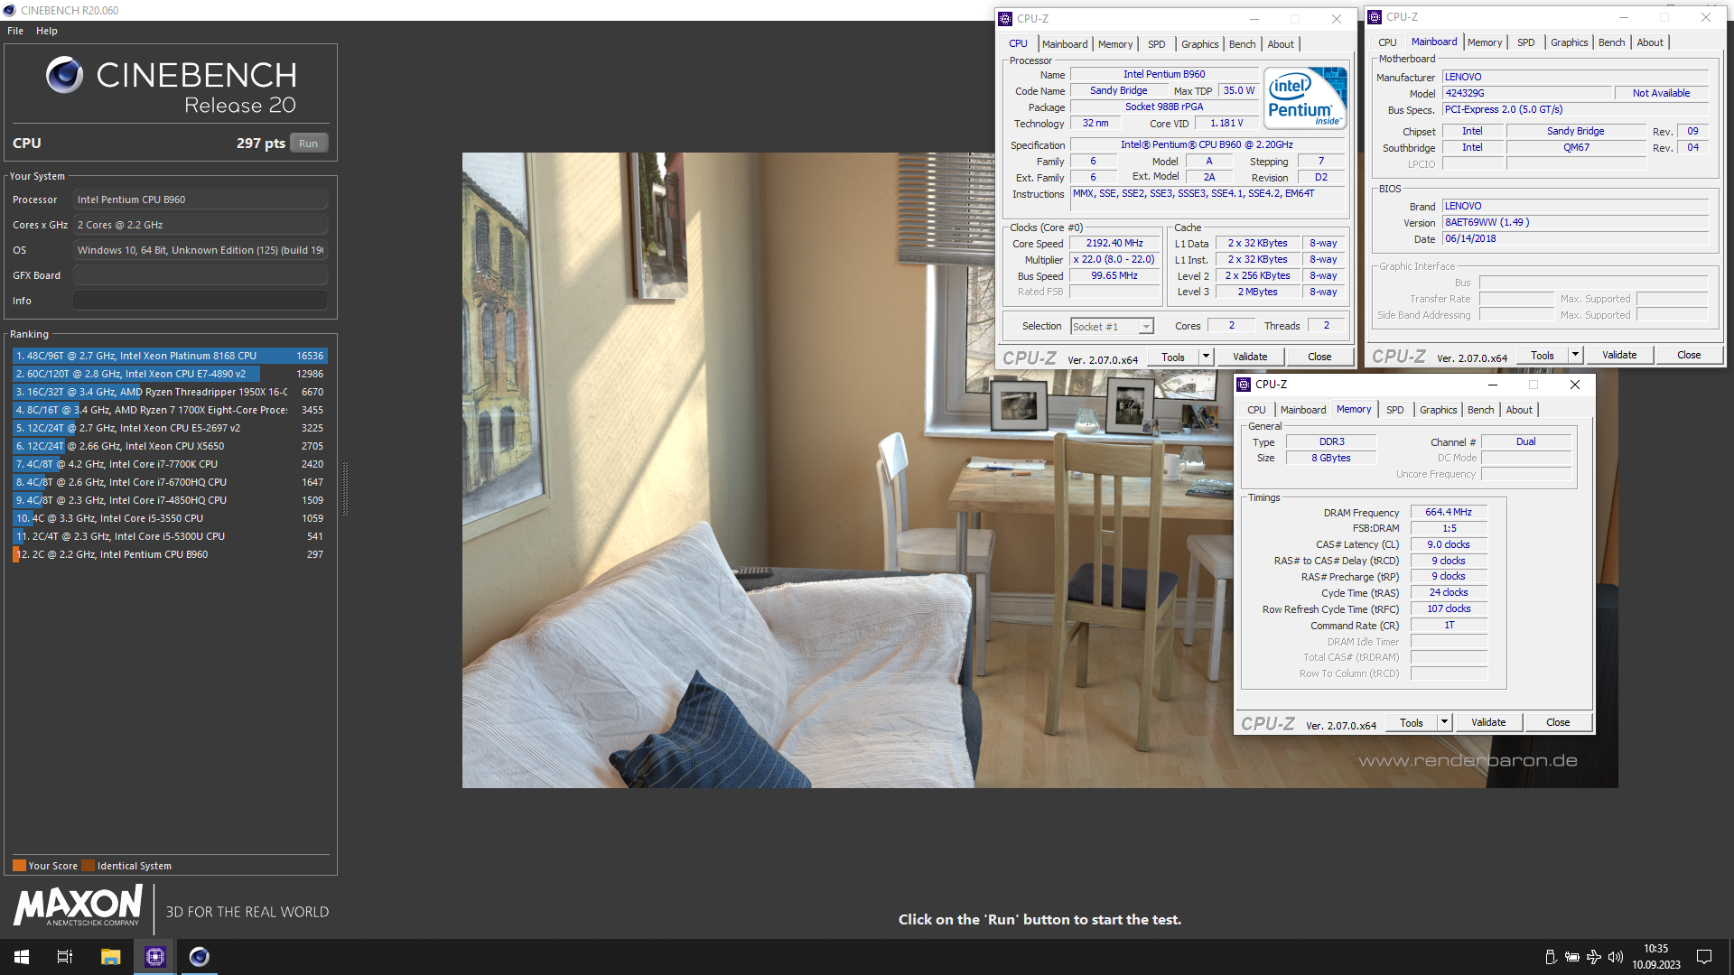Expand Tools arrow in CPU-Z Memory window
The image size is (1734, 975).
click(x=1444, y=722)
